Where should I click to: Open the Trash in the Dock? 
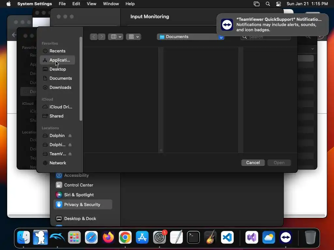pyautogui.click(x=310, y=237)
